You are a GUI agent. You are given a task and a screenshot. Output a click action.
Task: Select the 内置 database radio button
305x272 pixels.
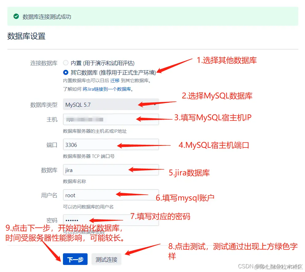[66, 63]
